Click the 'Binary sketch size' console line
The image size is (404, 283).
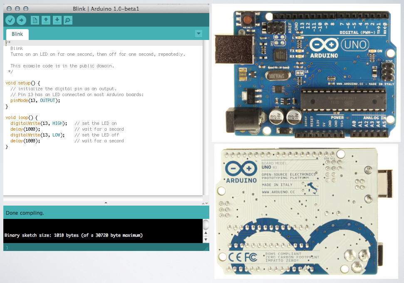[73, 235]
